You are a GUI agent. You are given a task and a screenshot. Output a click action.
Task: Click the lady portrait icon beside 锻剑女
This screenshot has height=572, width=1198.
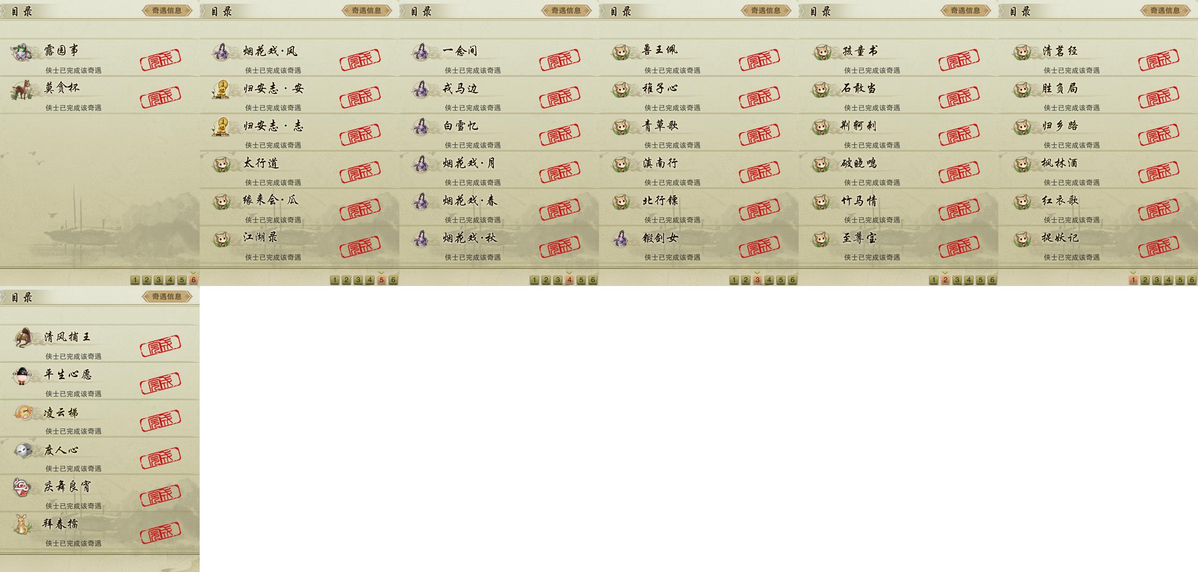[x=621, y=238]
